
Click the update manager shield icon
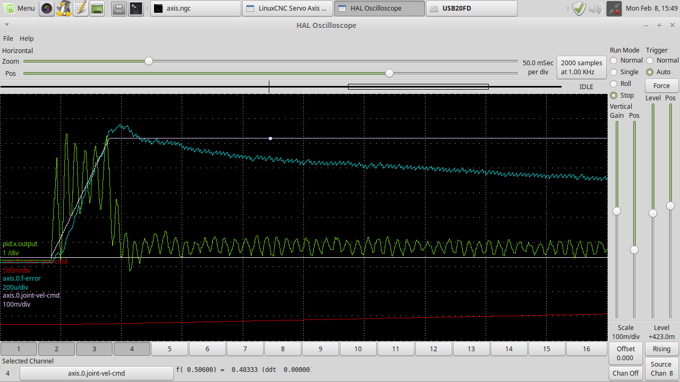[x=579, y=8]
